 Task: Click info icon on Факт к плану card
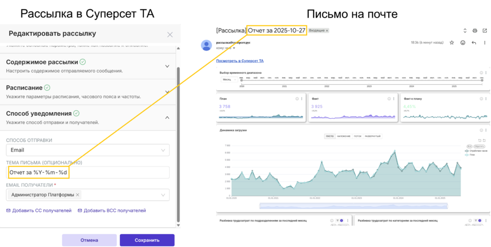pyautogui.click(x=481, y=99)
